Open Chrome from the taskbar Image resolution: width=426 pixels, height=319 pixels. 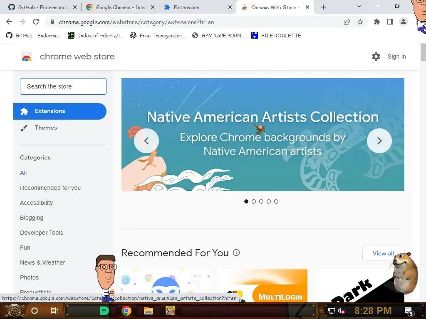[x=126, y=311]
